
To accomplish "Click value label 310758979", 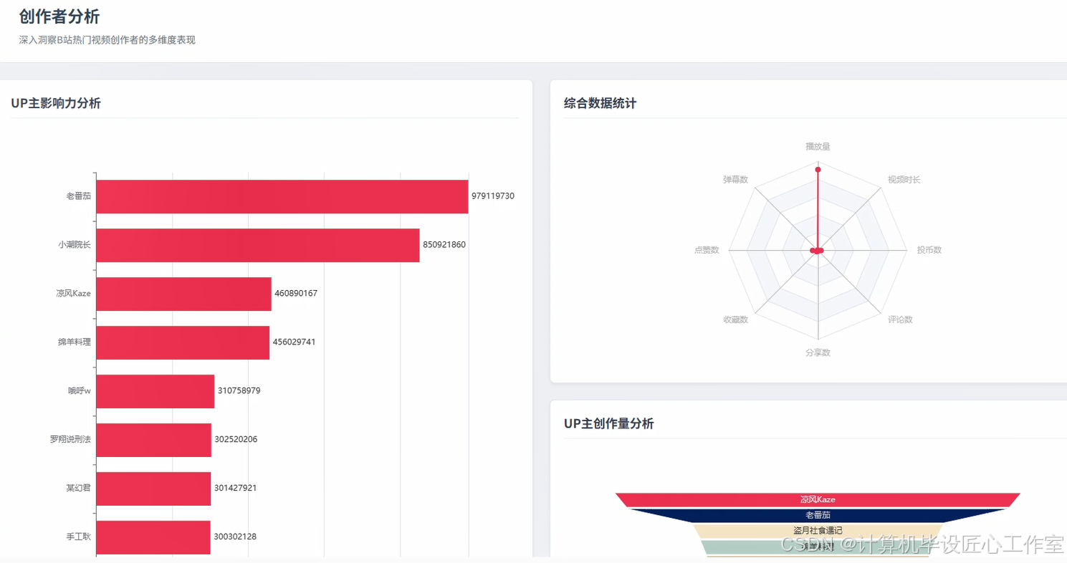I will pyautogui.click(x=239, y=391).
